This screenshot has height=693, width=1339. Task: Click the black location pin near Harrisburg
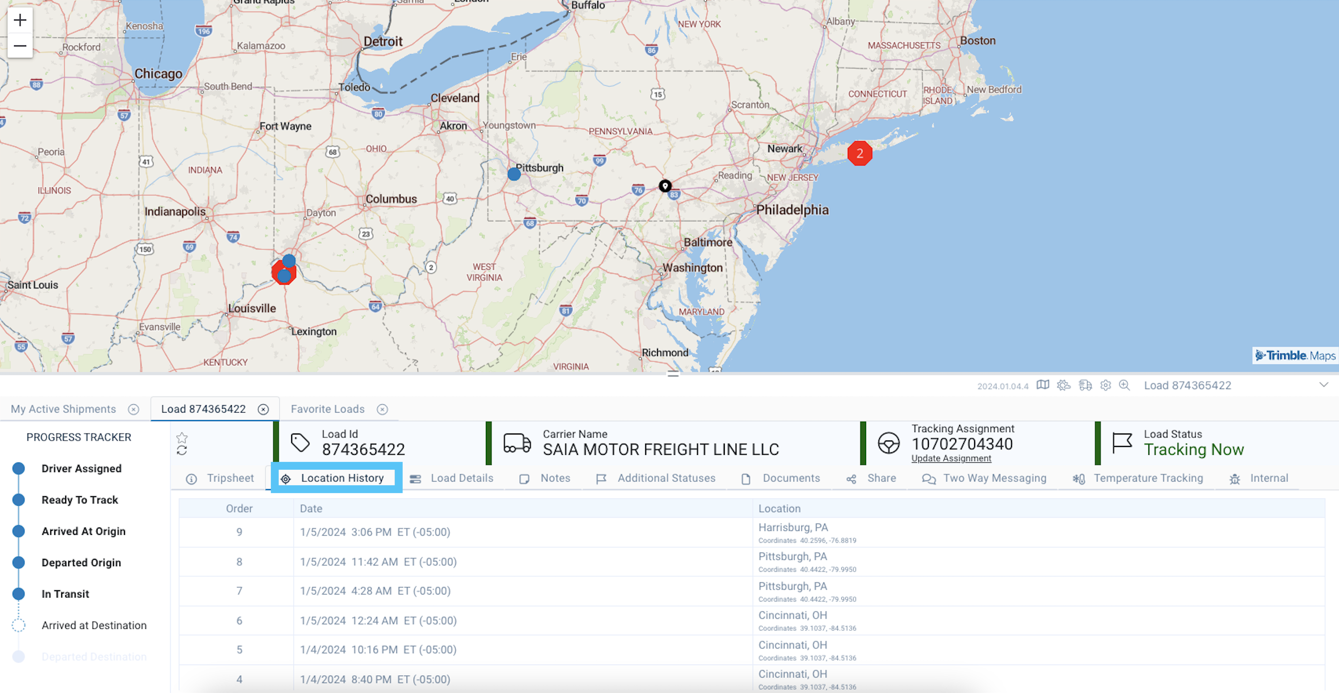tap(665, 186)
